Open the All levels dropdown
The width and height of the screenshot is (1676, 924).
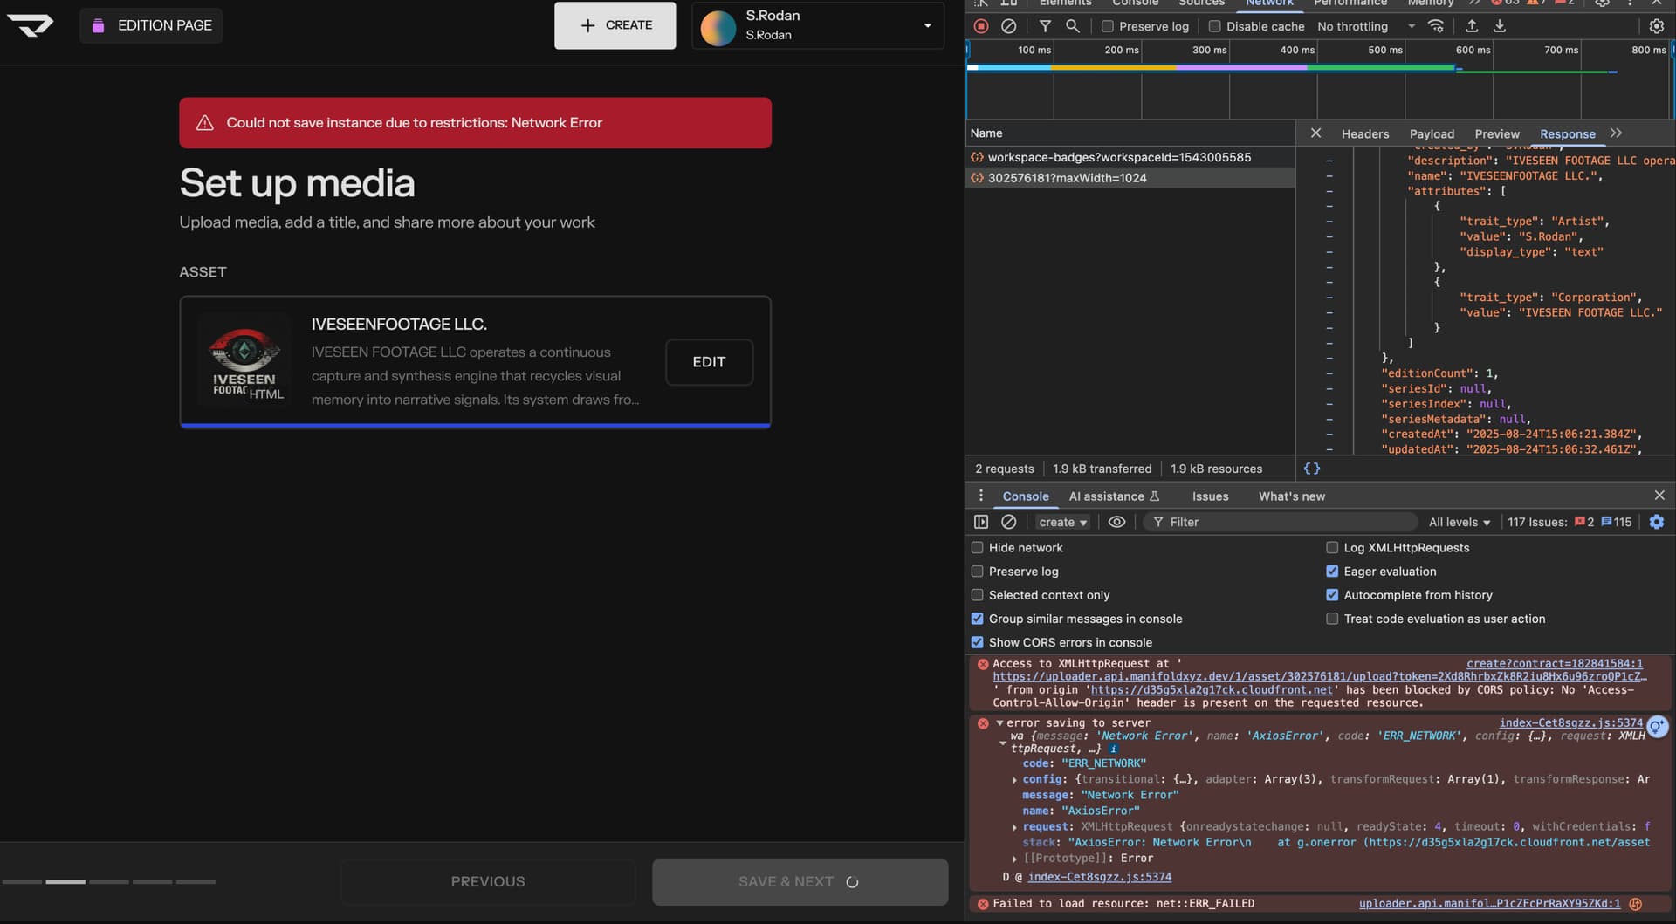[1459, 522]
